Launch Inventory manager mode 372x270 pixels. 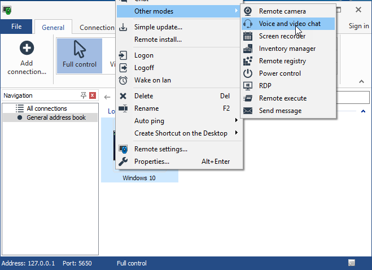(x=287, y=49)
